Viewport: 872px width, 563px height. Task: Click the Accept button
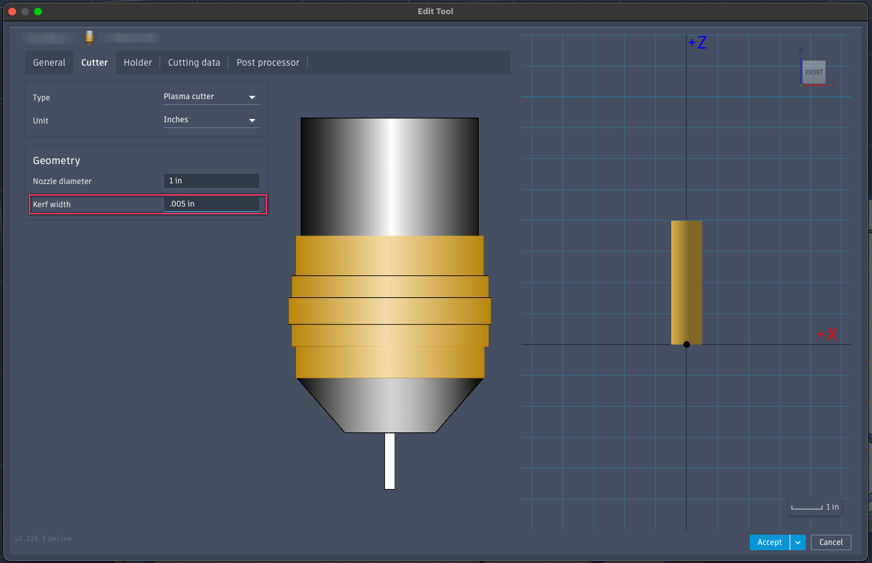coord(769,542)
